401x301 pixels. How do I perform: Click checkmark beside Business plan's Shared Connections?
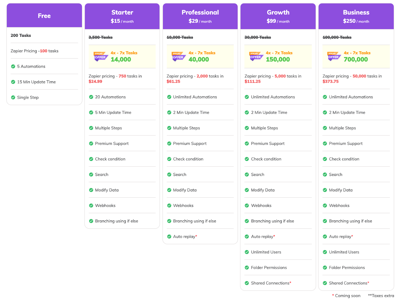325,283
